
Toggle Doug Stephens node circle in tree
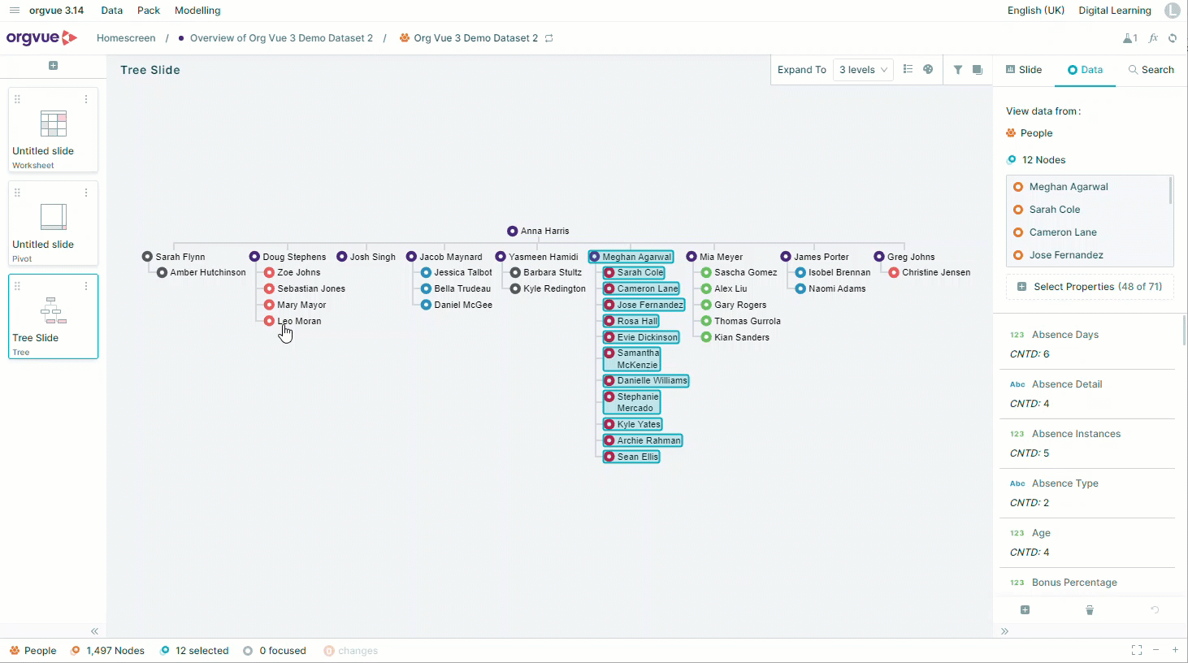click(254, 257)
